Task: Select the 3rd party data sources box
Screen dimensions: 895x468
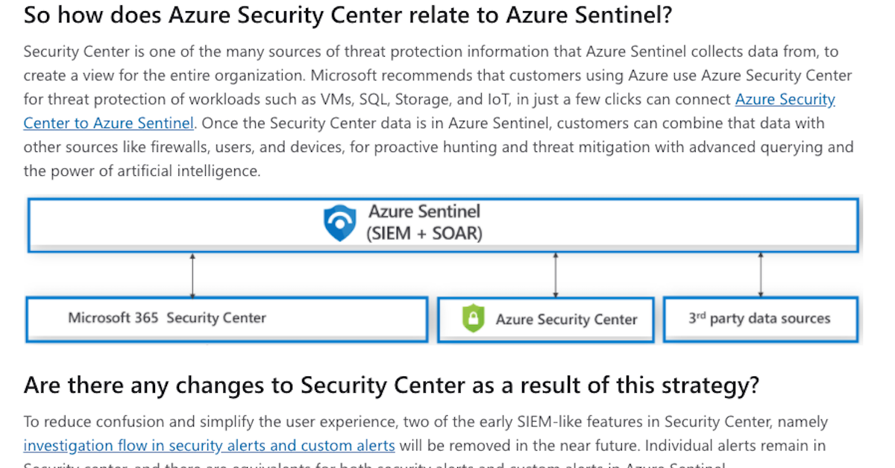Action: point(760,319)
